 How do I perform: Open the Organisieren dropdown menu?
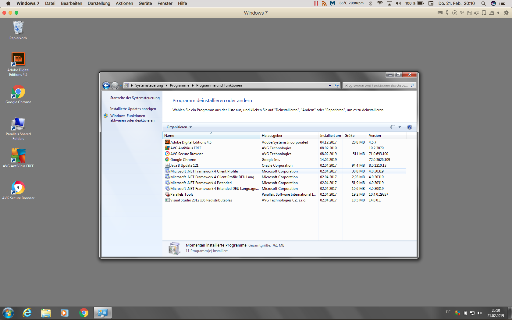point(179,127)
